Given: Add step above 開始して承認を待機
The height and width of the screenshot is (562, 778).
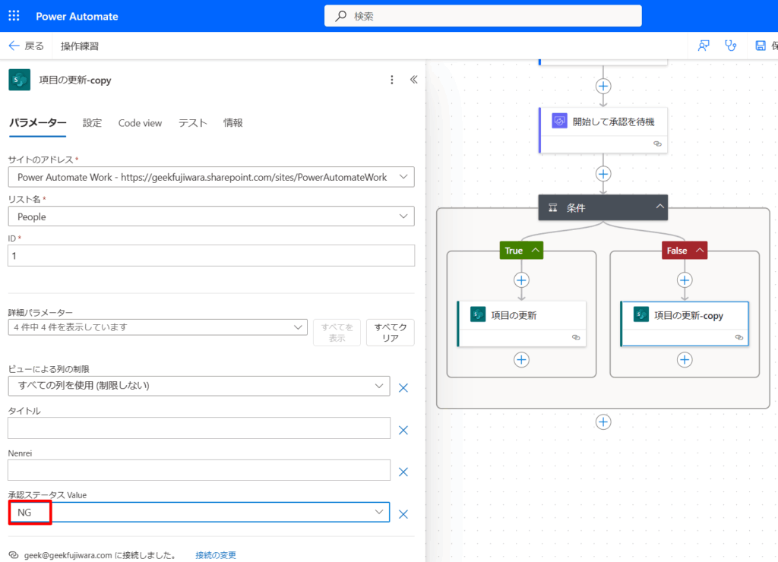Looking at the screenshot, I should 603,87.
